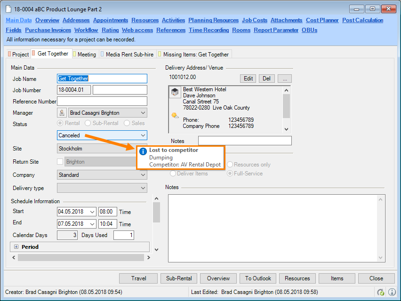This screenshot has height=301, width=401.
Task: Click the document icon in title bar
Action: [x=8, y=9]
